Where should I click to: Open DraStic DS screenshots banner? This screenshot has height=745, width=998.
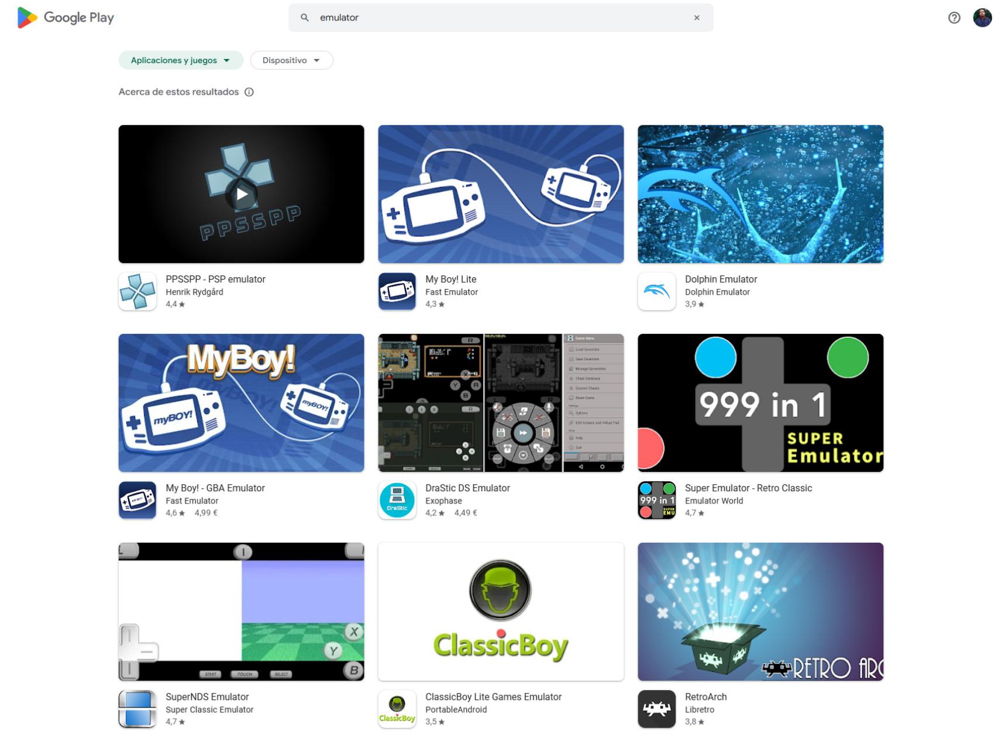click(501, 403)
